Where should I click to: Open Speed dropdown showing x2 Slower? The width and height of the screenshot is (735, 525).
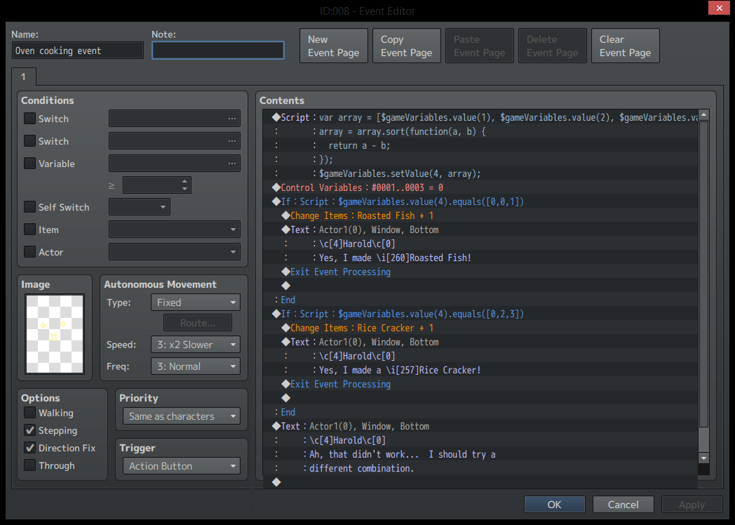pos(196,345)
